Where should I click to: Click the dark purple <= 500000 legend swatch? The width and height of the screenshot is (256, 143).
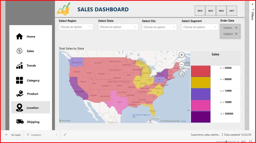pos(200,117)
